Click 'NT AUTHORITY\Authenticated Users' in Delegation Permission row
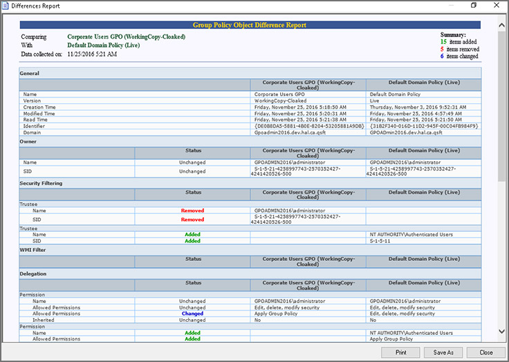 411,333
